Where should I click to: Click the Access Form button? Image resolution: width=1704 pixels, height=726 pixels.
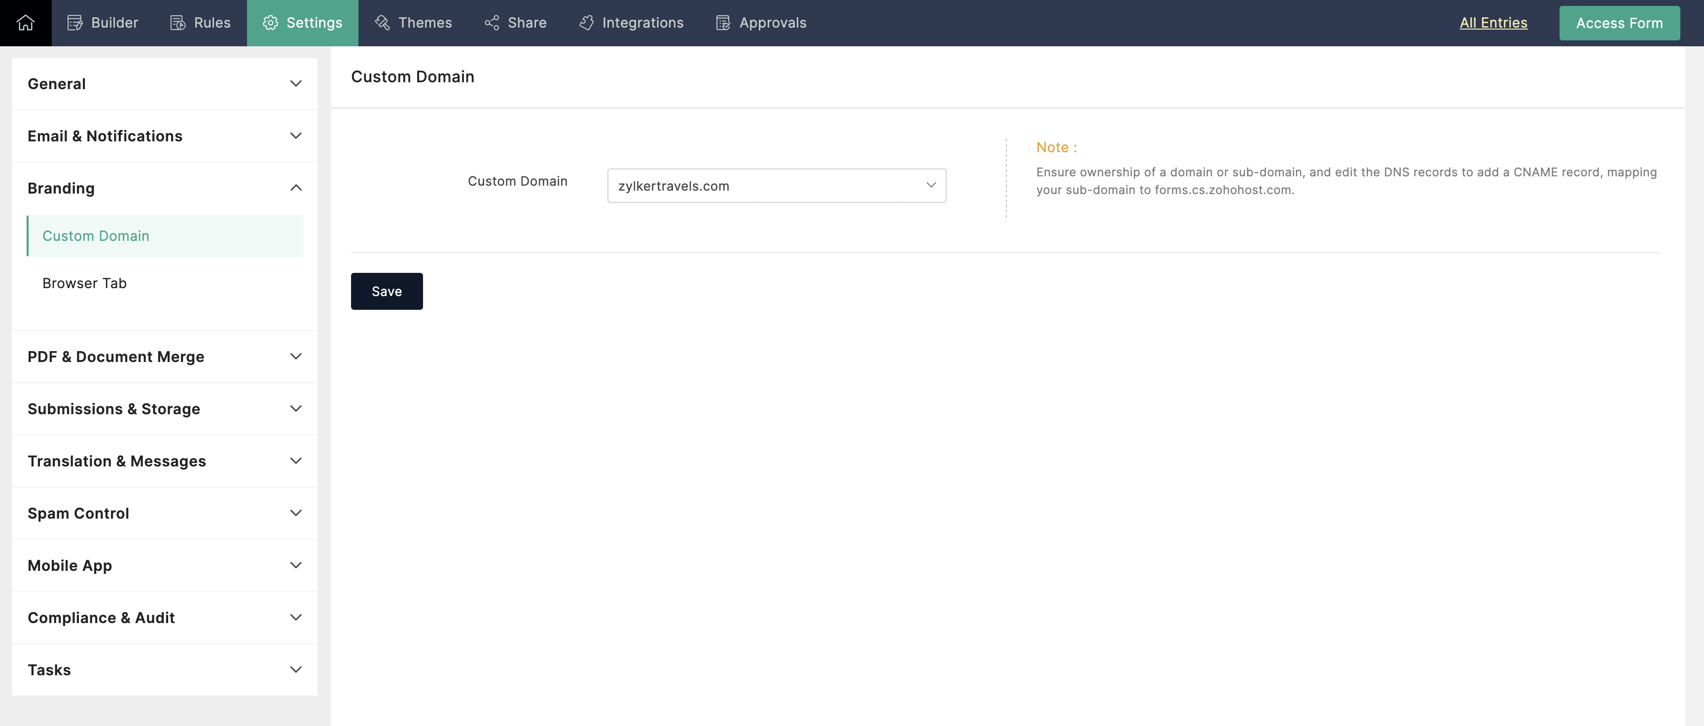pyautogui.click(x=1619, y=23)
